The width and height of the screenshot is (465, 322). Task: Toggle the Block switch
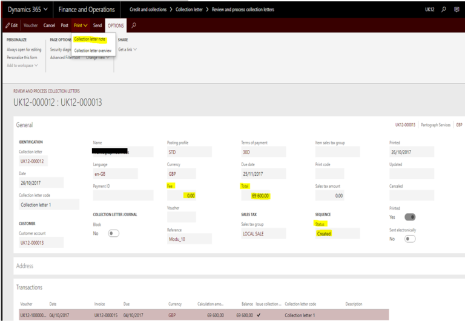pyautogui.click(x=113, y=233)
